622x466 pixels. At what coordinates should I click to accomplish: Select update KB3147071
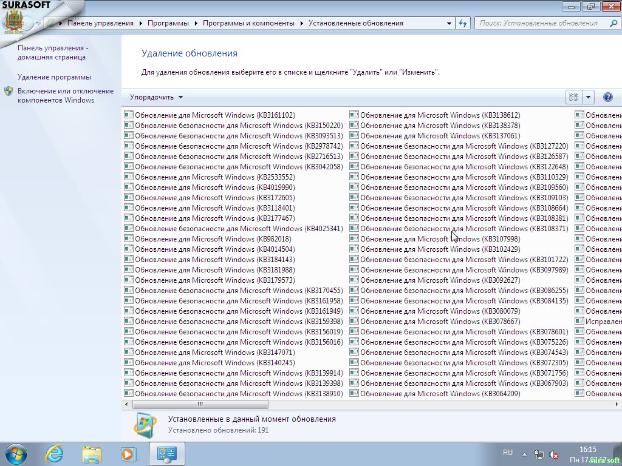click(x=210, y=352)
